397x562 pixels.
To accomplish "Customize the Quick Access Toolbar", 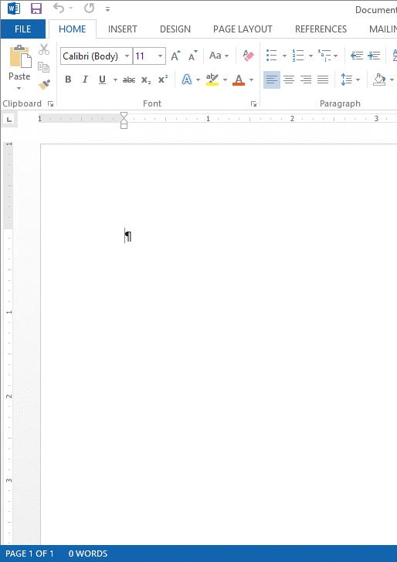I will pos(107,9).
